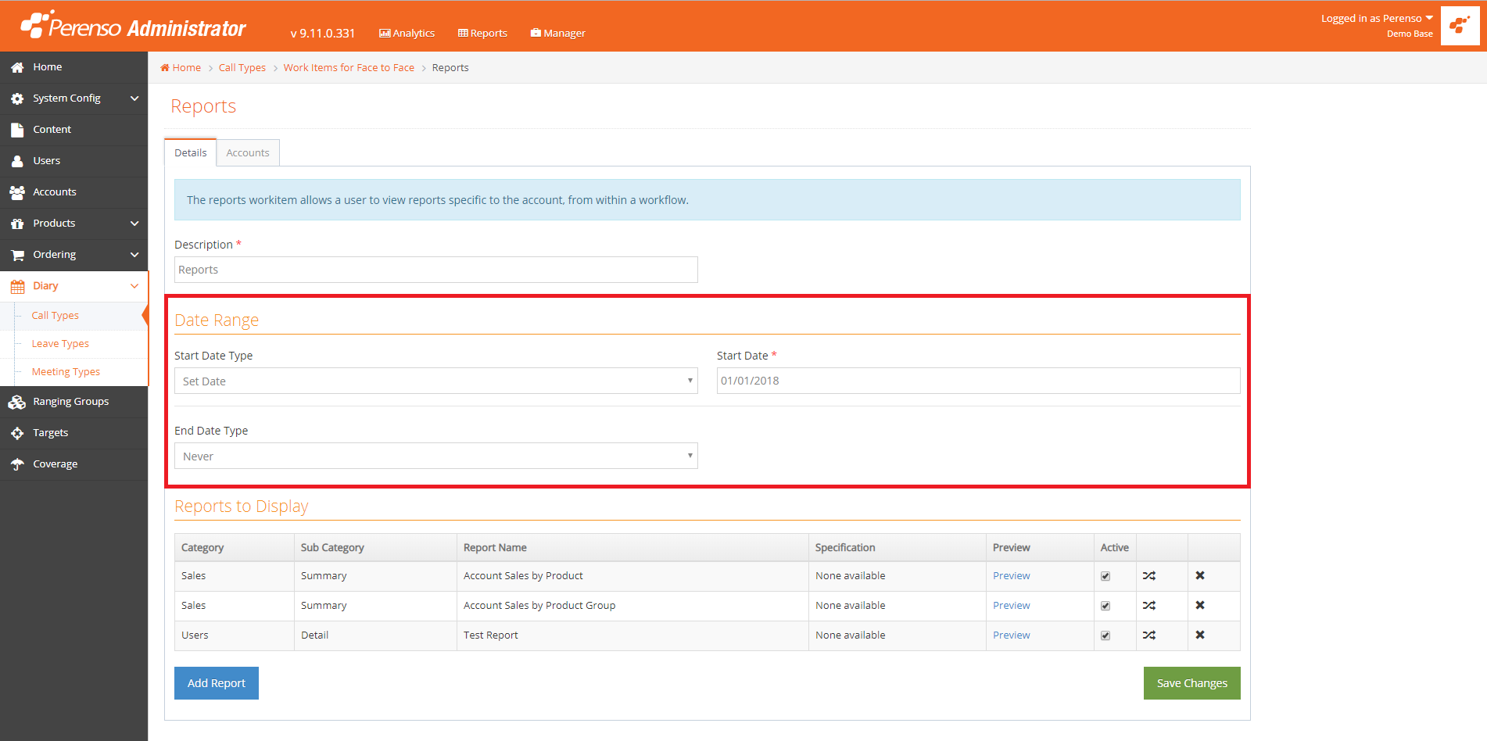Expand the Products menu chevron
The width and height of the screenshot is (1487, 741).
(x=134, y=224)
